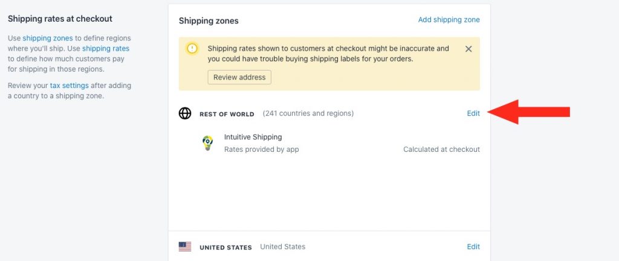
Task: Click the REST OF WORLD zone heading
Action: (x=227, y=114)
